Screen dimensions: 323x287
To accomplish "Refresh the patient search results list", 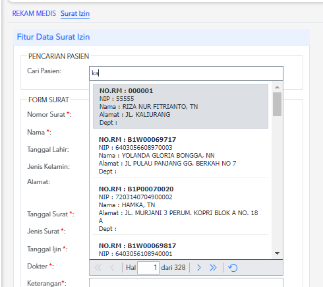I will [x=233, y=268].
